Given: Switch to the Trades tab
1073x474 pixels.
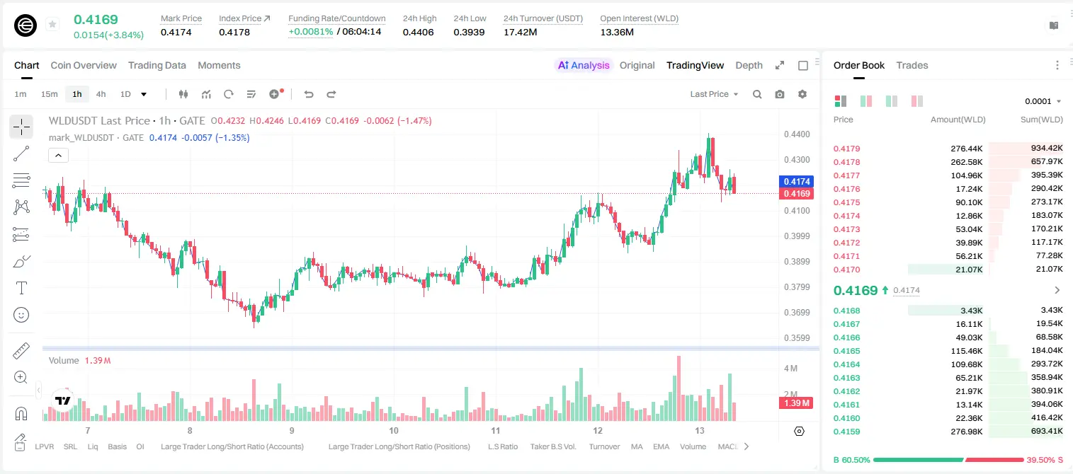Looking at the screenshot, I should 912,65.
